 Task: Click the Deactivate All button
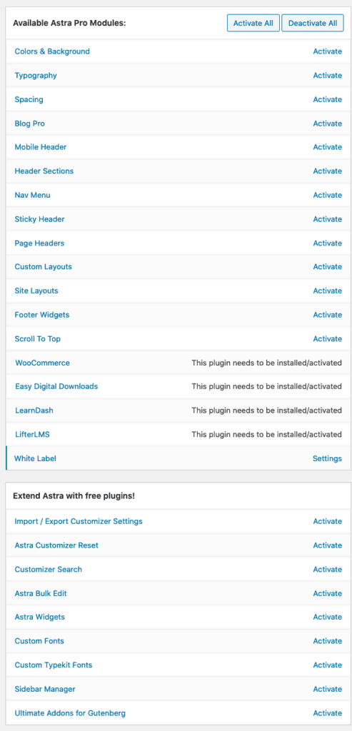click(312, 23)
